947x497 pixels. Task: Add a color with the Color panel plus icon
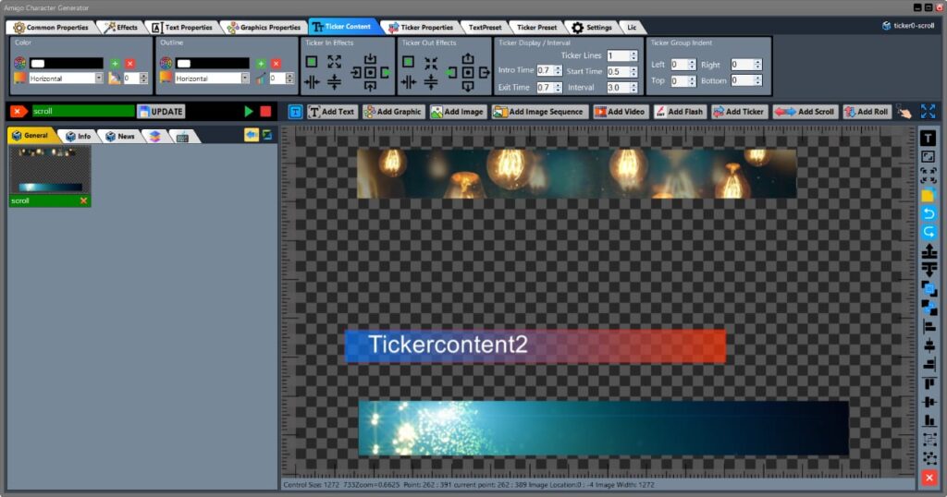coord(115,64)
